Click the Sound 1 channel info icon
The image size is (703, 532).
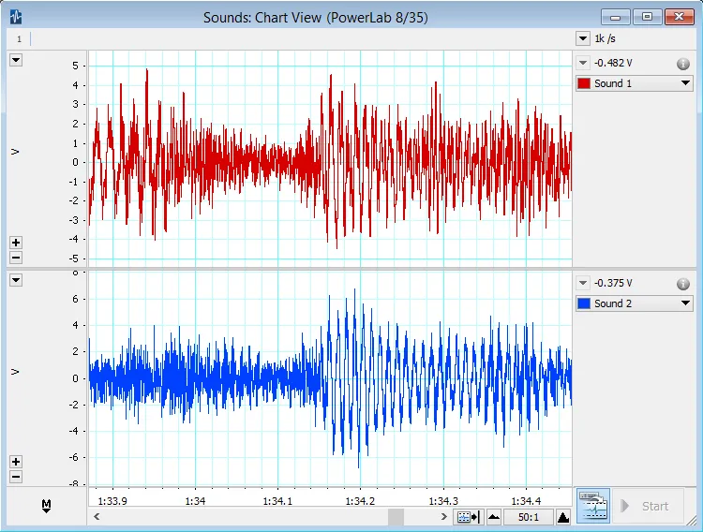point(683,64)
